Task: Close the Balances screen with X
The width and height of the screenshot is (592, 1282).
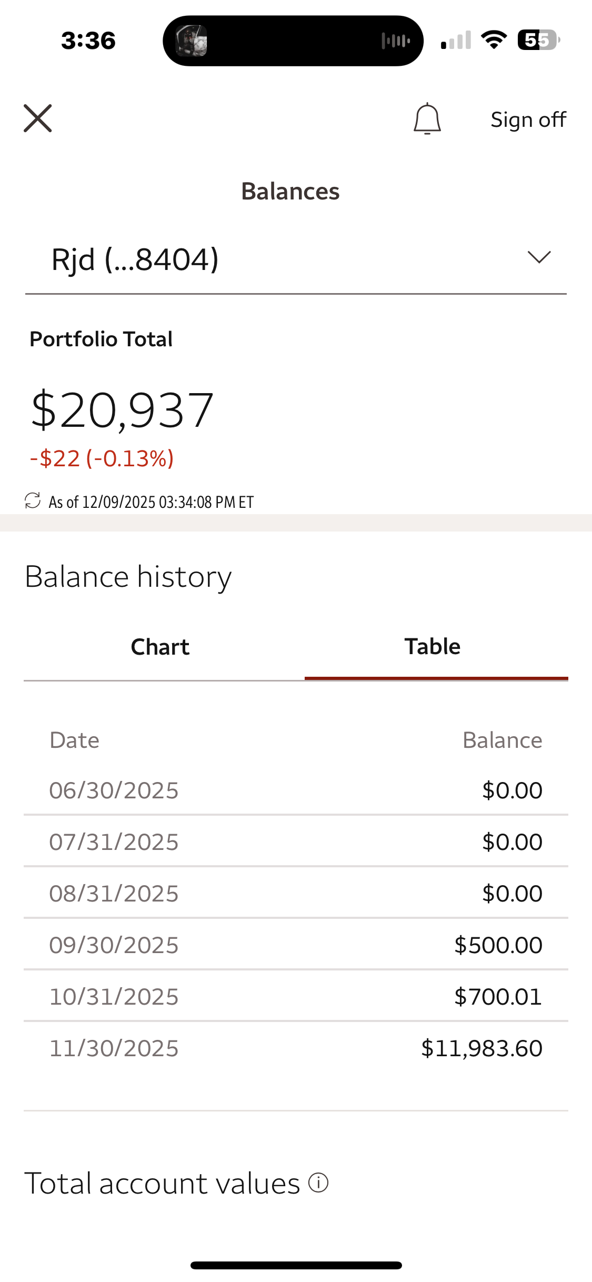Action: click(38, 118)
